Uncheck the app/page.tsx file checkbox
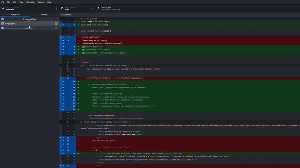This screenshot has width=300, height=168. 2,24
